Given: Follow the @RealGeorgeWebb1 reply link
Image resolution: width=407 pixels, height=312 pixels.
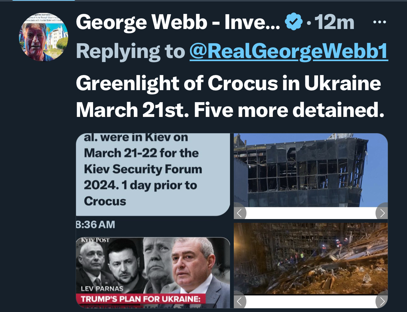Looking at the screenshot, I should click(289, 51).
